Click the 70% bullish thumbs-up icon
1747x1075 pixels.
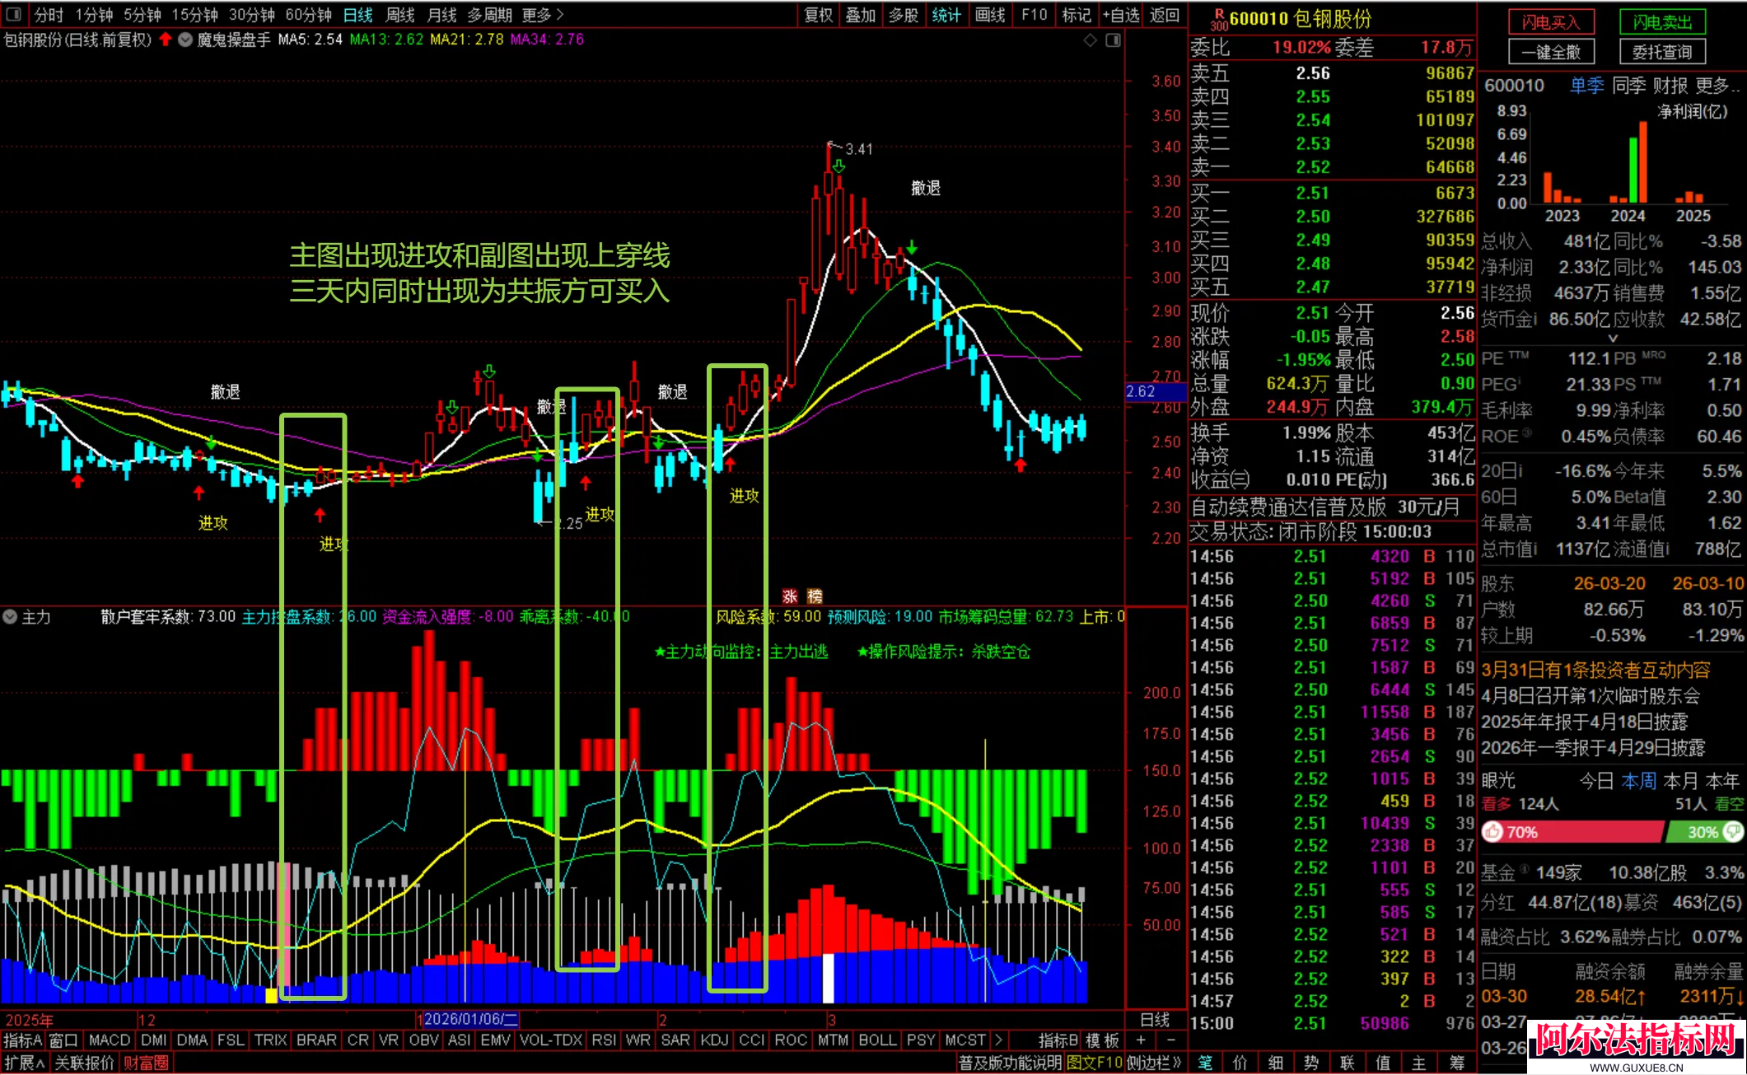[x=1492, y=832]
